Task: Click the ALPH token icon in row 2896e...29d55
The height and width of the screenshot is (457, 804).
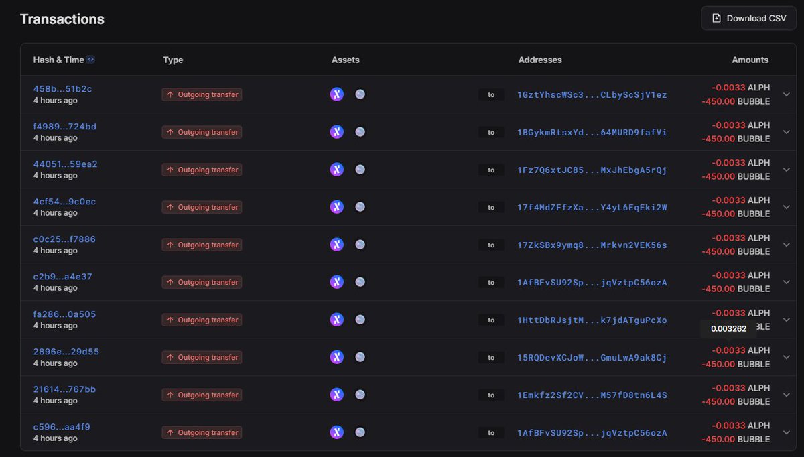Action: tap(337, 357)
